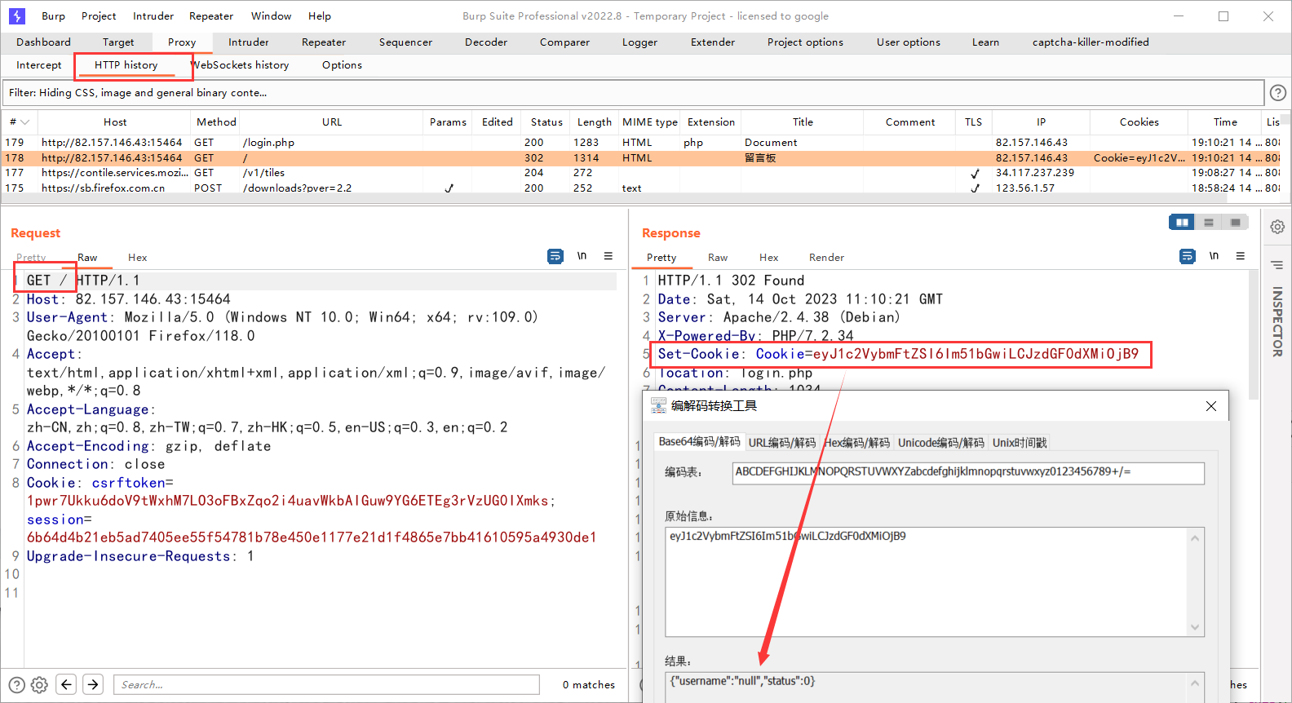Image resolution: width=1292 pixels, height=703 pixels.
Task: Sort history by Length column
Action: click(x=594, y=122)
